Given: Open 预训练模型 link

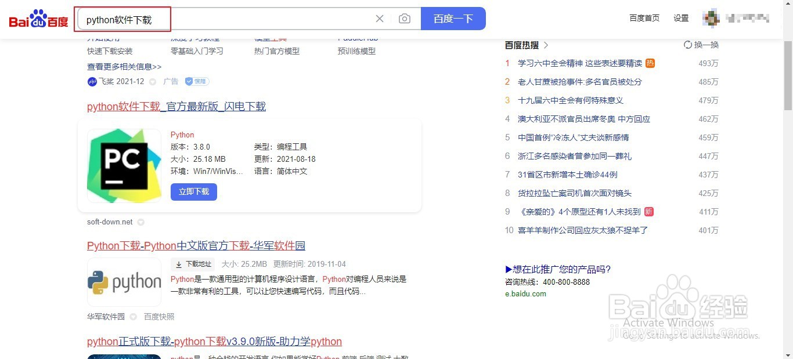Looking at the screenshot, I should [x=356, y=51].
